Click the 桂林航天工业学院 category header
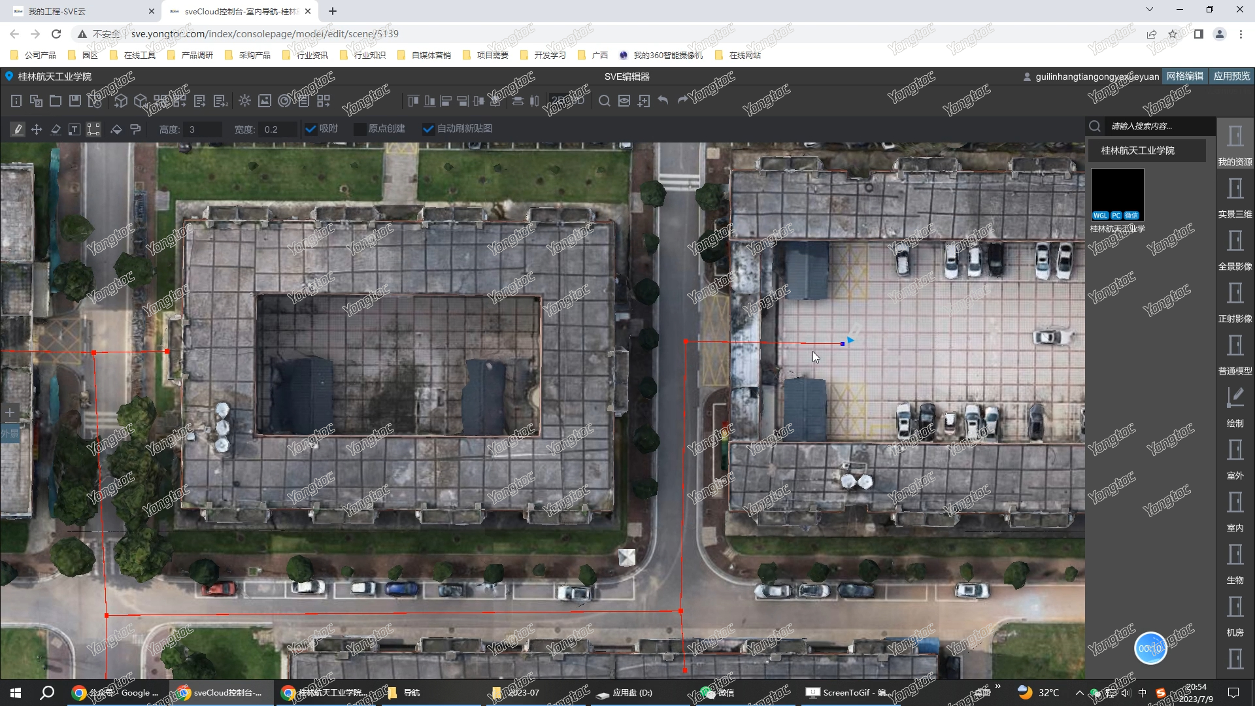The width and height of the screenshot is (1255, 706). pyautogui.click(x=1146, y=150)
